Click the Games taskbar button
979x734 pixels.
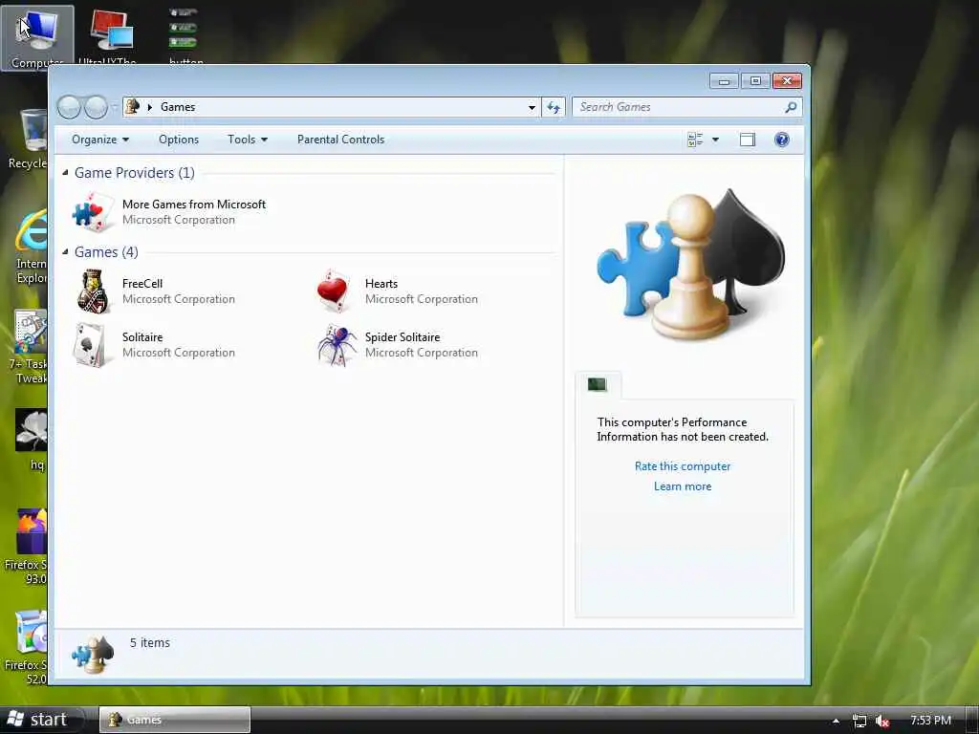[x=175, y=720]
